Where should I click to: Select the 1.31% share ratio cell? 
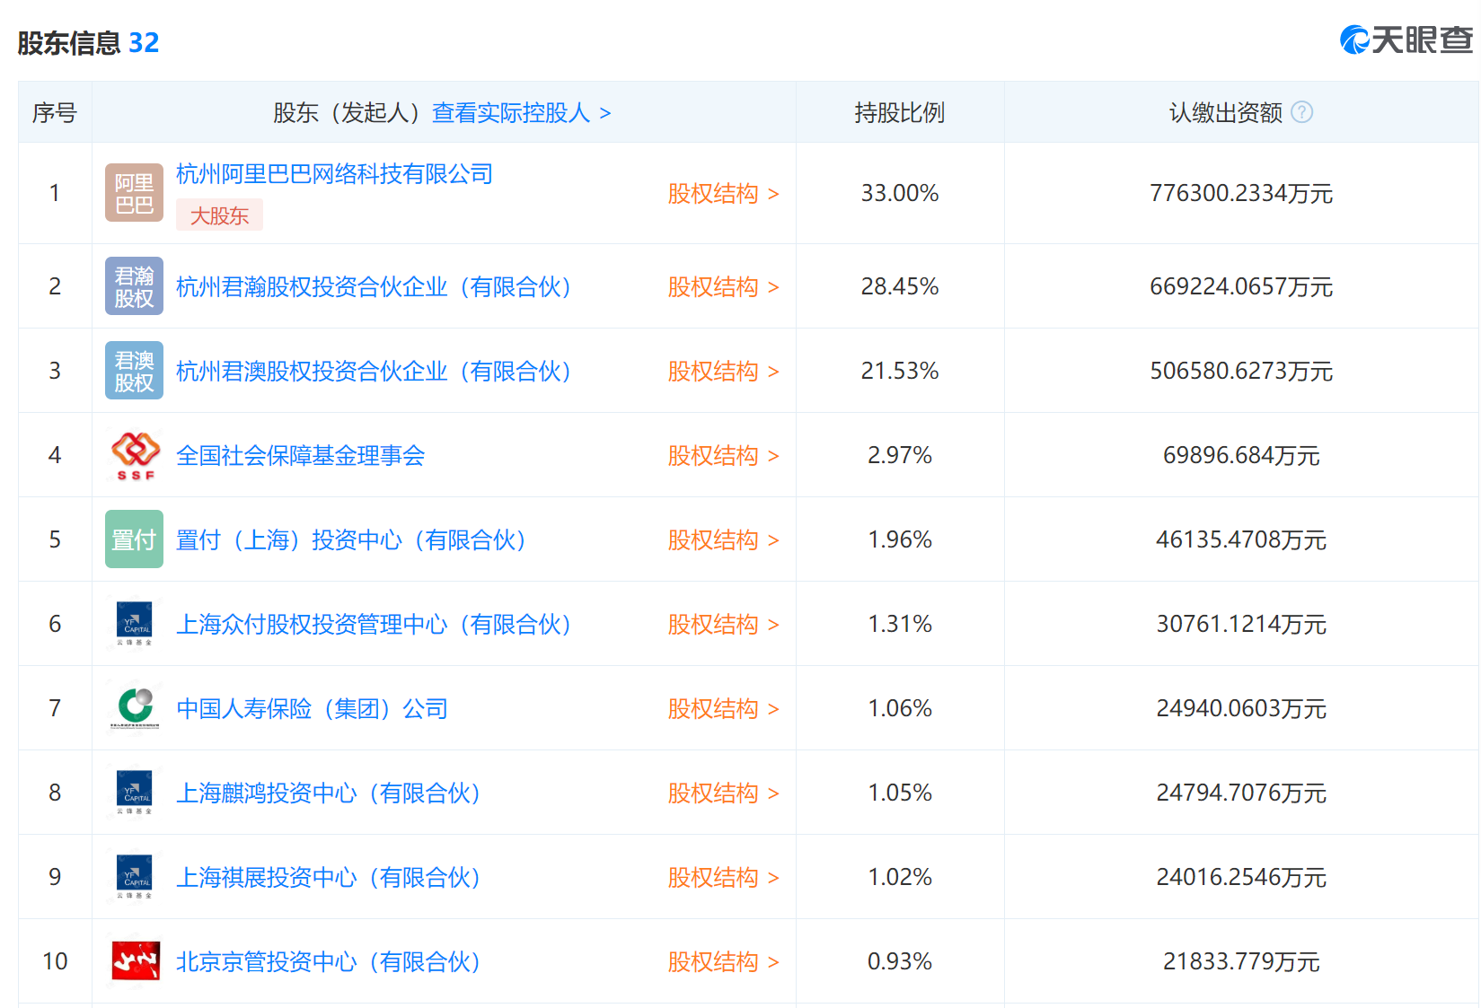click(900, 624)
